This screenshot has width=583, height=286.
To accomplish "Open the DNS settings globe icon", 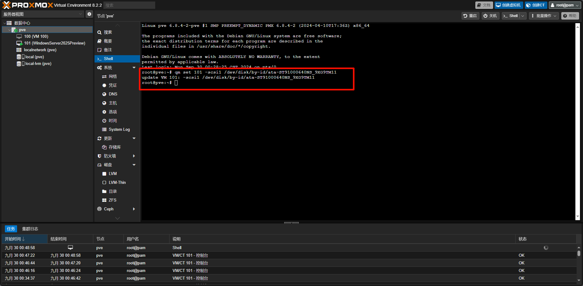I will [x=104, y=94].
